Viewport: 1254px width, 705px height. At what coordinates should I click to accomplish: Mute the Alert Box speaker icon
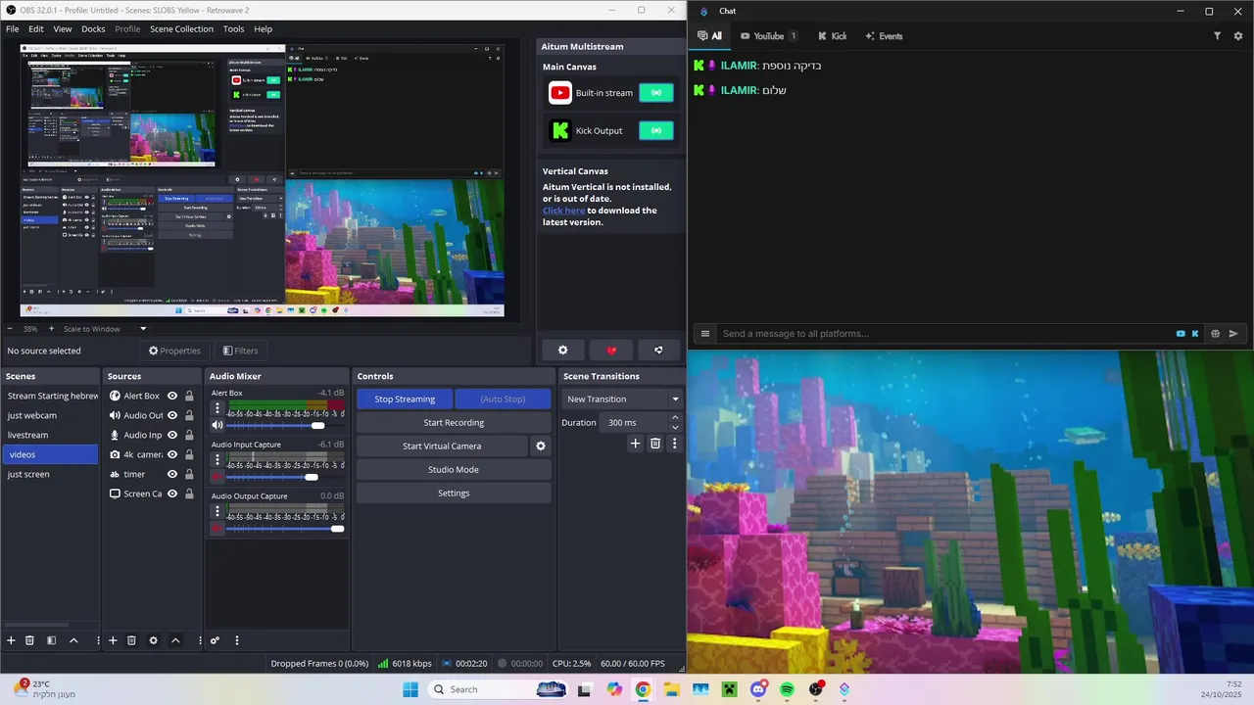217,425
